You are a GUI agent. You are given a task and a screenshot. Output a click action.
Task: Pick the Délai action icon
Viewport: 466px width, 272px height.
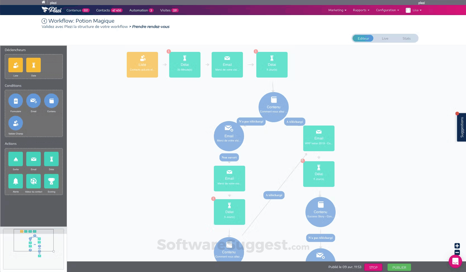pyautogui.click(x=51, y=159)
